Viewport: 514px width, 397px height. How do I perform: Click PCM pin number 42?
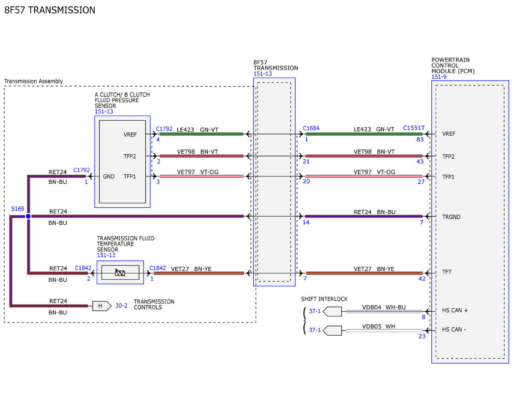click(x=422, y=279)
